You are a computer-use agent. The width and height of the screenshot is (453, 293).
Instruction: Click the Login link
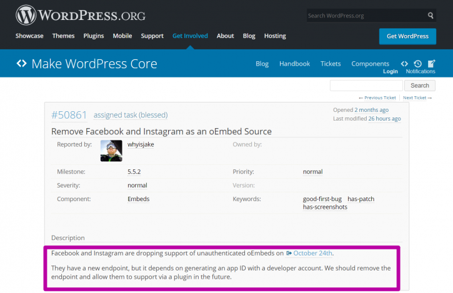(391, 71)
